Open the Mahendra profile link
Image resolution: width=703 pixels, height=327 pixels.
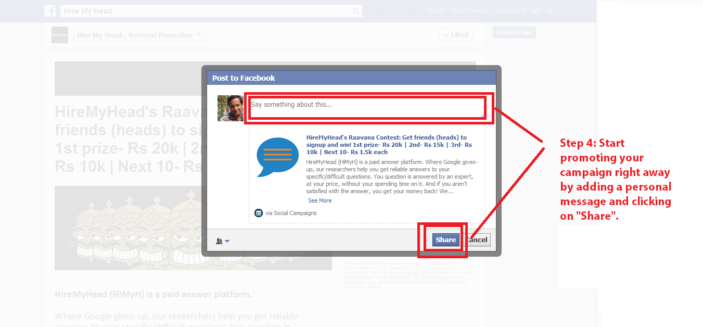point(509,11)
